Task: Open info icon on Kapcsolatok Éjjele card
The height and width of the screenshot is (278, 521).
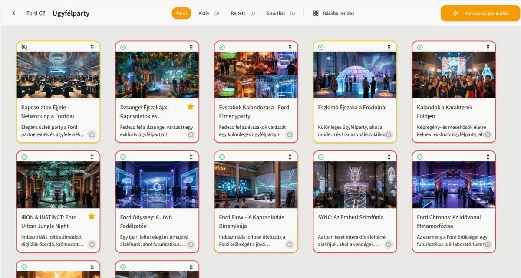Action: [x=92, y=134]
